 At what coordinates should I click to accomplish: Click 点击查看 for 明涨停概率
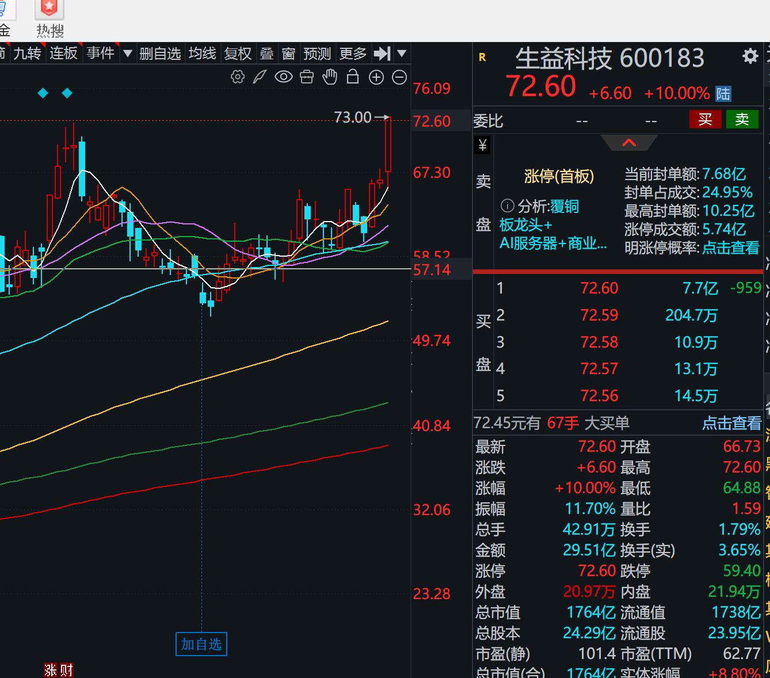[x=731, y=248]
